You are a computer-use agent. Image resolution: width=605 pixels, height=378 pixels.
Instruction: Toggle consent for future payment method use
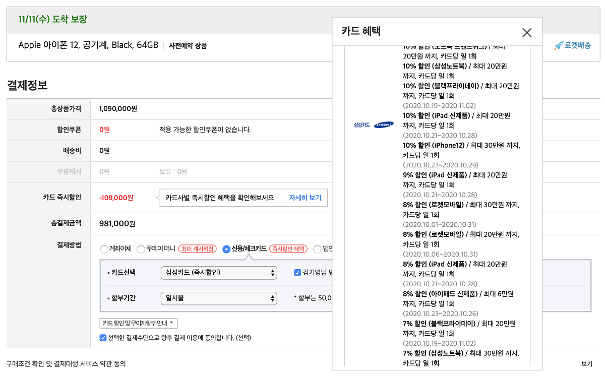103,338
